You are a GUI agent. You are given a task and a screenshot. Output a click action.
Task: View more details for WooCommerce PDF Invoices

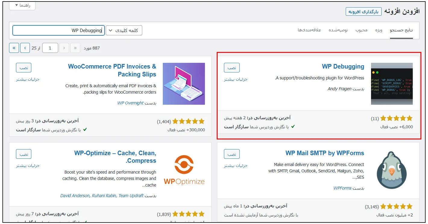pyautogui.click(x=28, y=79)
